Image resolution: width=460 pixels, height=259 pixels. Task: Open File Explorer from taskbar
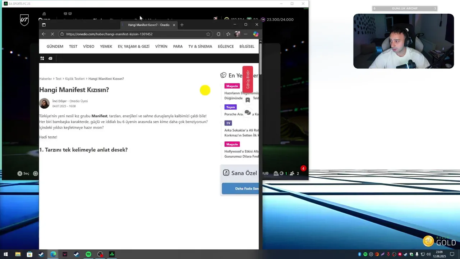[18, 254]
